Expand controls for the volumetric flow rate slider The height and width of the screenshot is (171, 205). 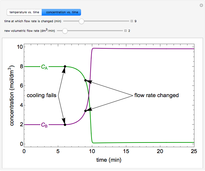point(125,31)
